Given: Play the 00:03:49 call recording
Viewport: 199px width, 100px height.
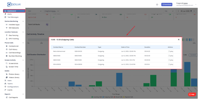Looking at the screenshot, I should coord(171,56).
